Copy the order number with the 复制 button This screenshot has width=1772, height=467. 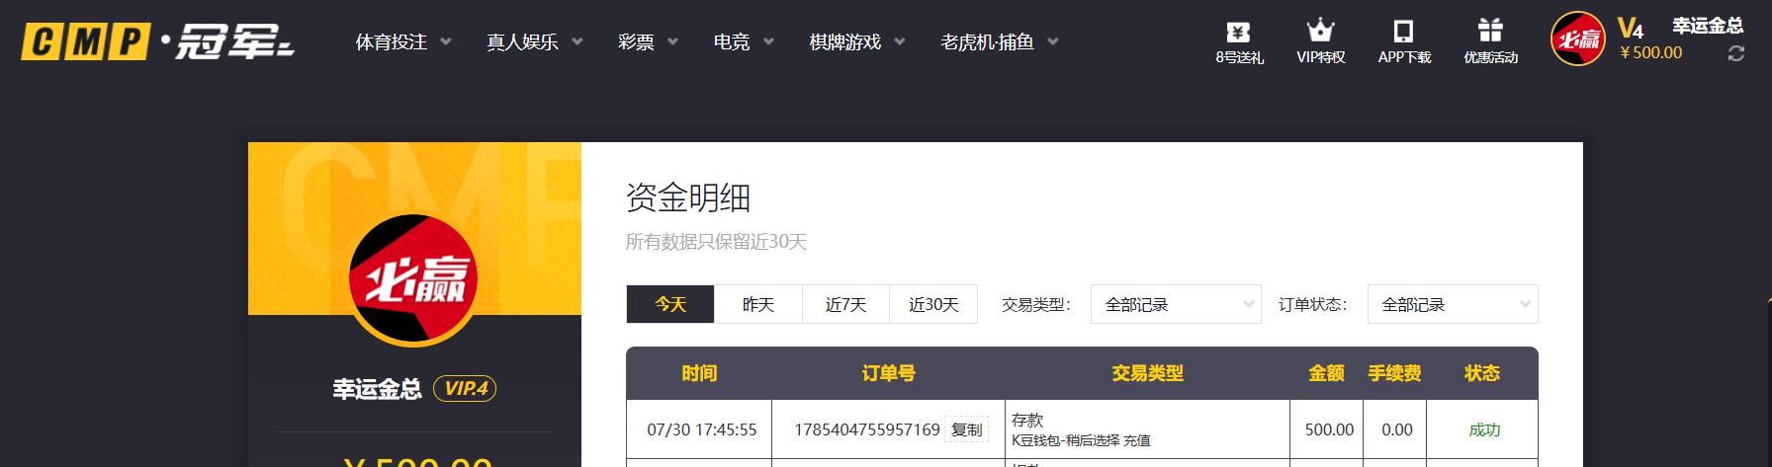point(966,429)
